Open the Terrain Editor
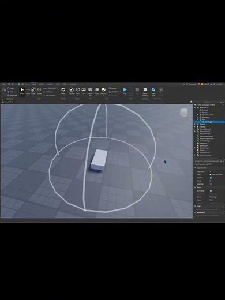Viewport: 225px width, 300px height. (x=63, y=91)
